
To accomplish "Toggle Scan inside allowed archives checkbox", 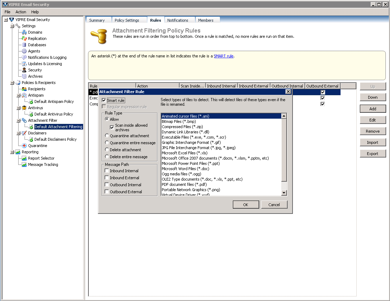I will [112, 127].
